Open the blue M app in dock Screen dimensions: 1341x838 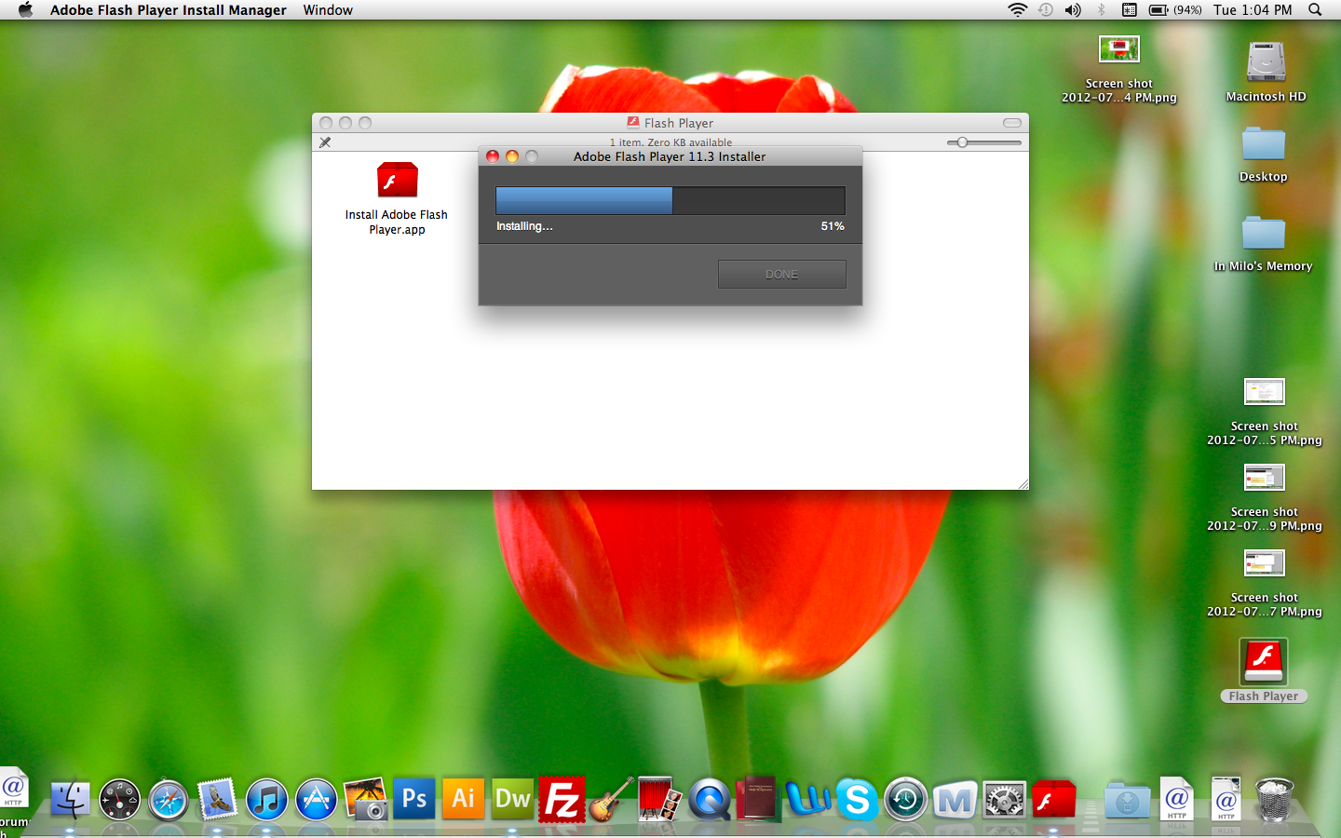point(955,800)
